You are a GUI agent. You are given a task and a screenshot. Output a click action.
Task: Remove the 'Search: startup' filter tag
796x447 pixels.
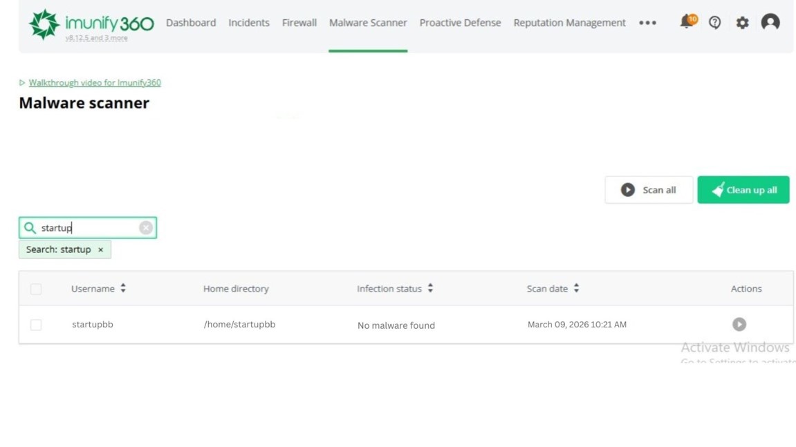coord(100,250)
